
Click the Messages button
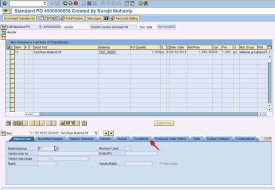pyautogui.click(x=94, y=18)
